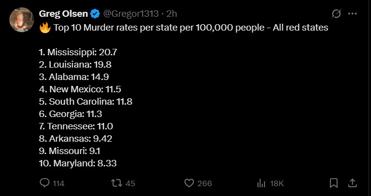The width and height of the screenshot is (371, 196).
Task: Click the repost arrows icon
Action: (x=116, y=183)
